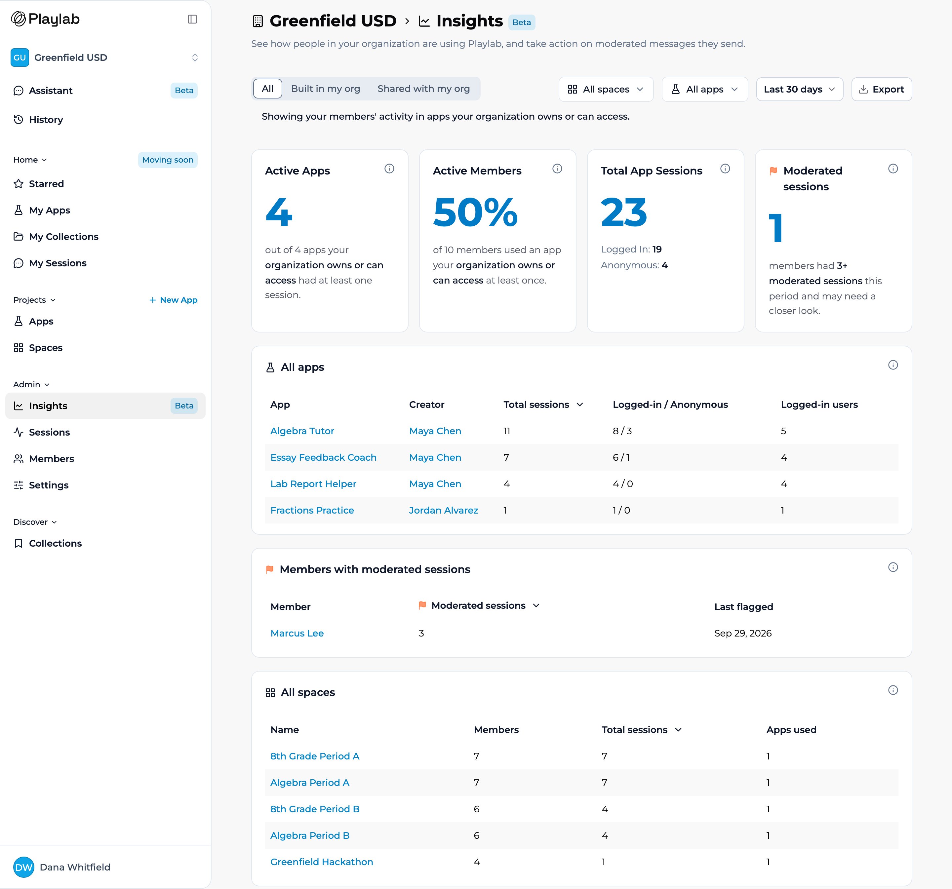Open Algebra Period B space
Image resolution: width=952 pixels, height=889 pixels.
click(x=310, y=835)
